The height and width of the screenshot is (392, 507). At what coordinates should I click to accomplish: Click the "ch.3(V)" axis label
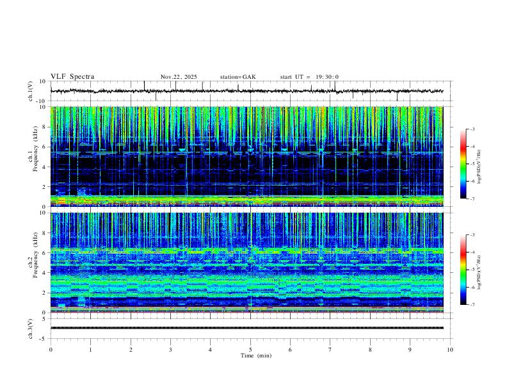tap(31, 329)
